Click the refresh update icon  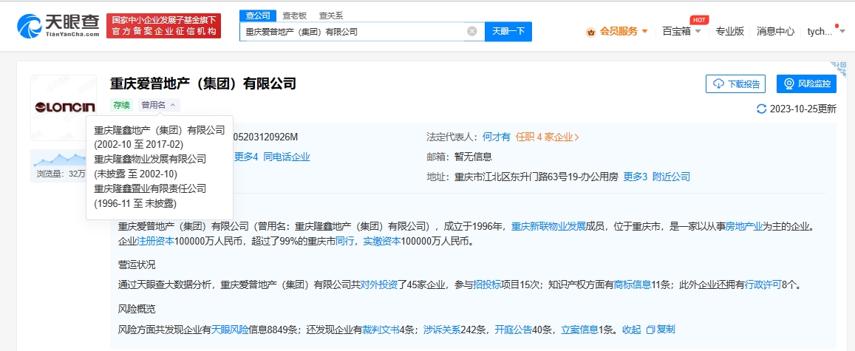(761, 109)
